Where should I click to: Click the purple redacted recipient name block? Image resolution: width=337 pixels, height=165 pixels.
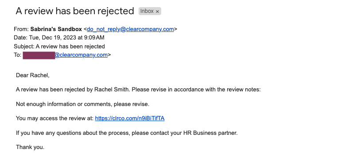click(x=39, y=55)
